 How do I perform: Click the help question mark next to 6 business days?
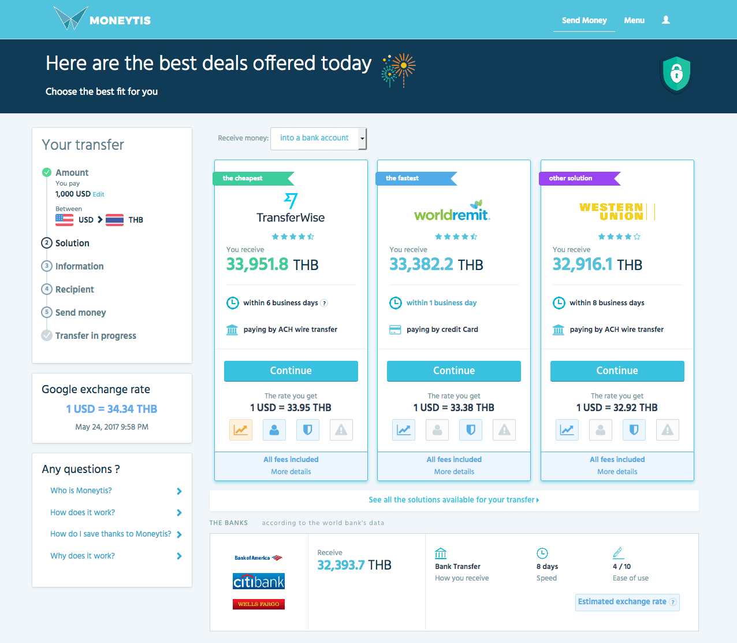point(325,303)
